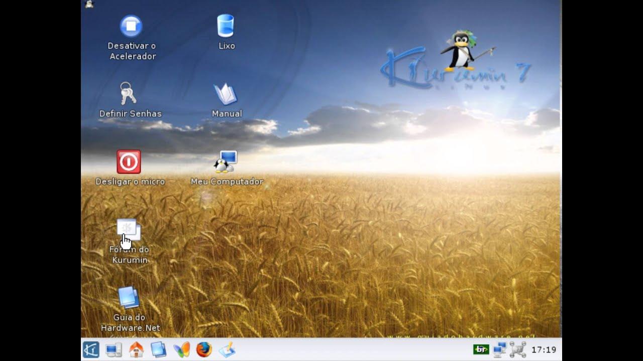Open Desativar o Acelerador desktop icon

[x=131, y=26]
